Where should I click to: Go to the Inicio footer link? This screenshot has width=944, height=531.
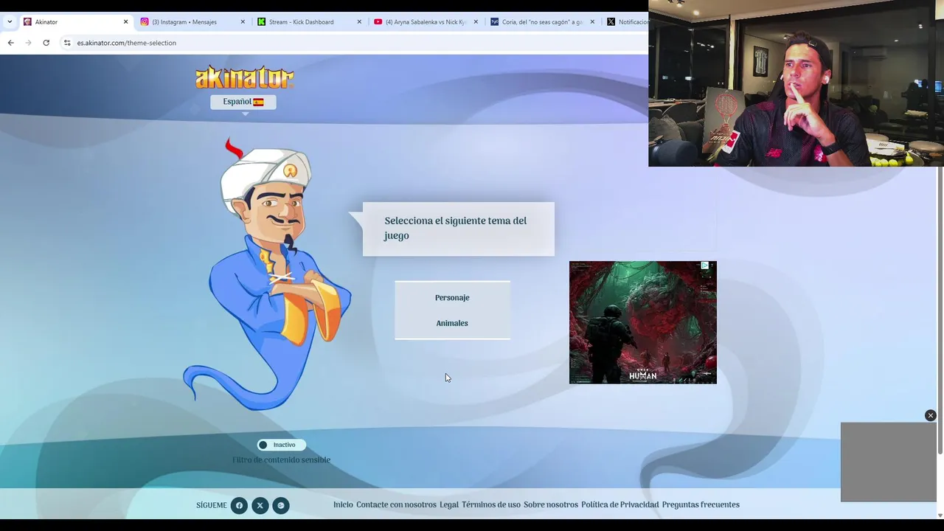[x=343, y=505]
